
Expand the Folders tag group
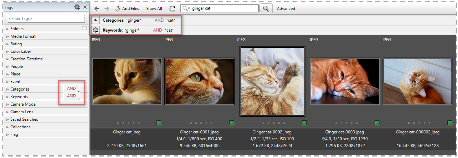click(x=7, y=29)
